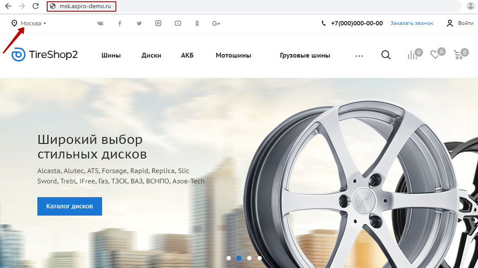The image size is (478, 268).
Task: Click the Заказать звонок link
Action: tap(411, 23)
